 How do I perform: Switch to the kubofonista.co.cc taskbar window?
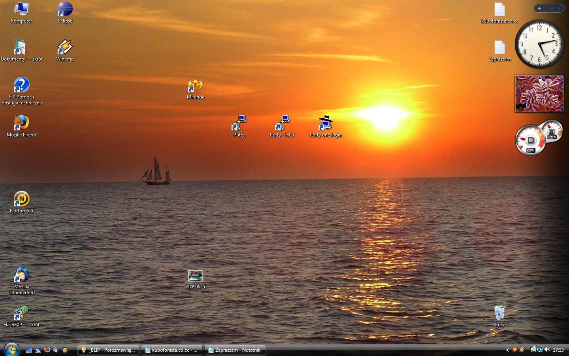[x=172, y=350]
